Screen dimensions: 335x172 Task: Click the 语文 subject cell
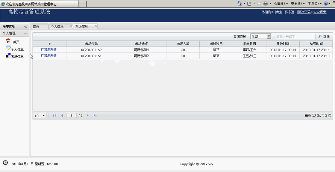(216, 56)
